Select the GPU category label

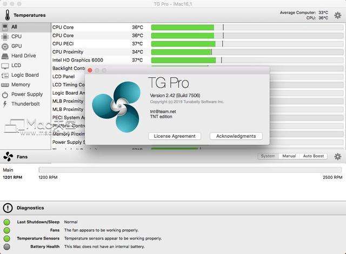point(17,46)
